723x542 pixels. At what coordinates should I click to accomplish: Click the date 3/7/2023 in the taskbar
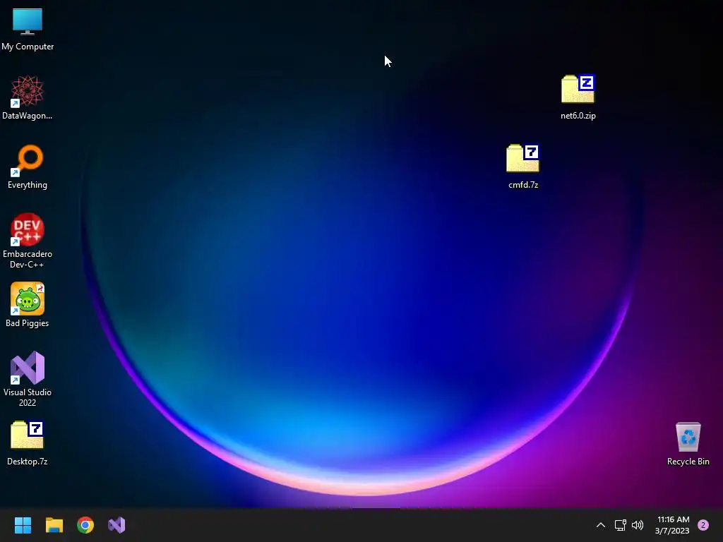coord(672,531)
